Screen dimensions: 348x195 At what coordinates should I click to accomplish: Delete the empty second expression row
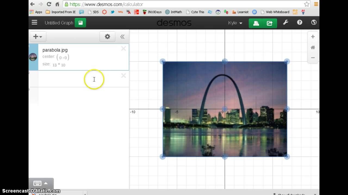coord(123,76)
